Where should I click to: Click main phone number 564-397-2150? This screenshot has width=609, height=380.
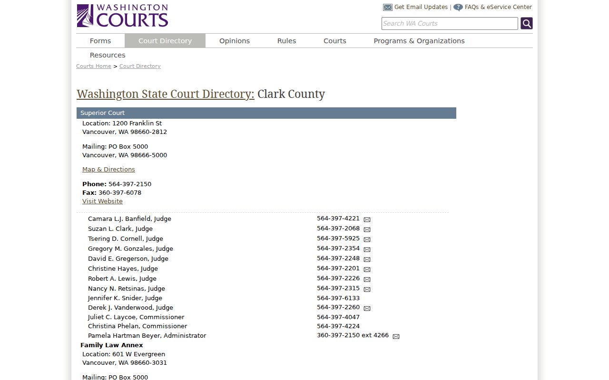coord(130,184)
